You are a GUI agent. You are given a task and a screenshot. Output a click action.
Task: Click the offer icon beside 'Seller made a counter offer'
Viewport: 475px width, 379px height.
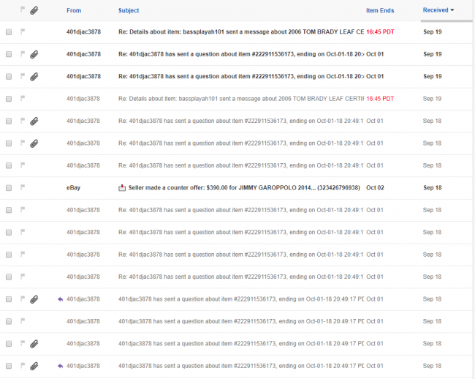click(x=122, y=188)
